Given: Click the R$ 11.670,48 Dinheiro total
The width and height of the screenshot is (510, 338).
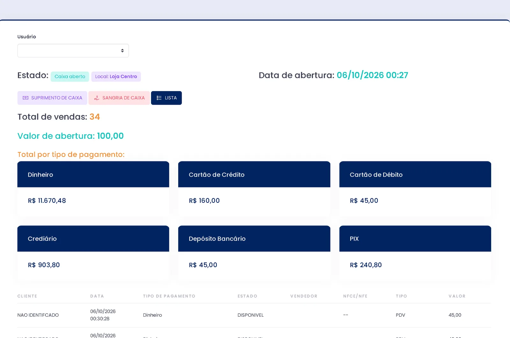Looking at the screenshot, I should pos(47,201).
